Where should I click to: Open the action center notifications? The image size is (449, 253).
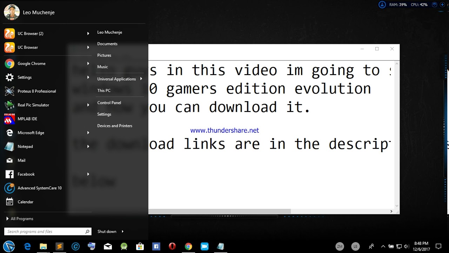pyautogui.click(x=438, y=246)
